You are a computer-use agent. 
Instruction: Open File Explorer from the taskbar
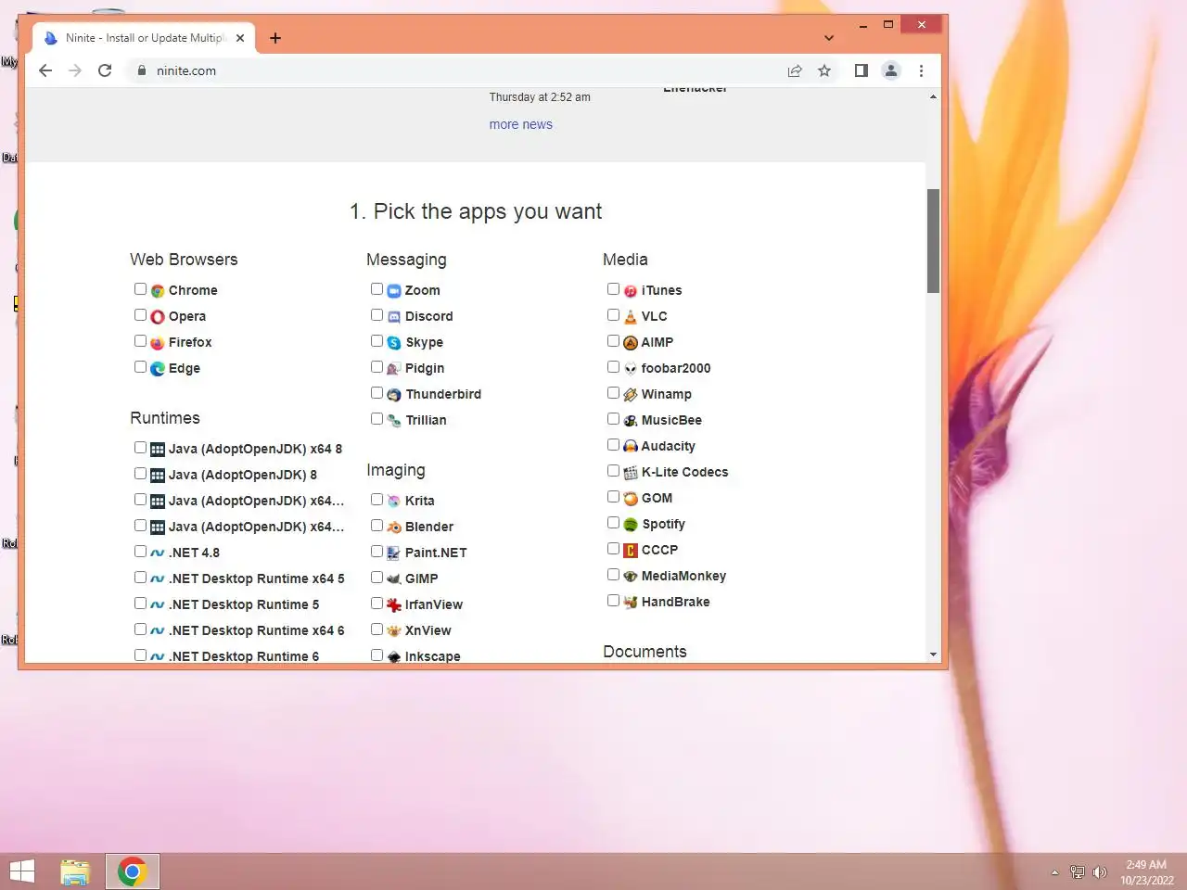75,871
